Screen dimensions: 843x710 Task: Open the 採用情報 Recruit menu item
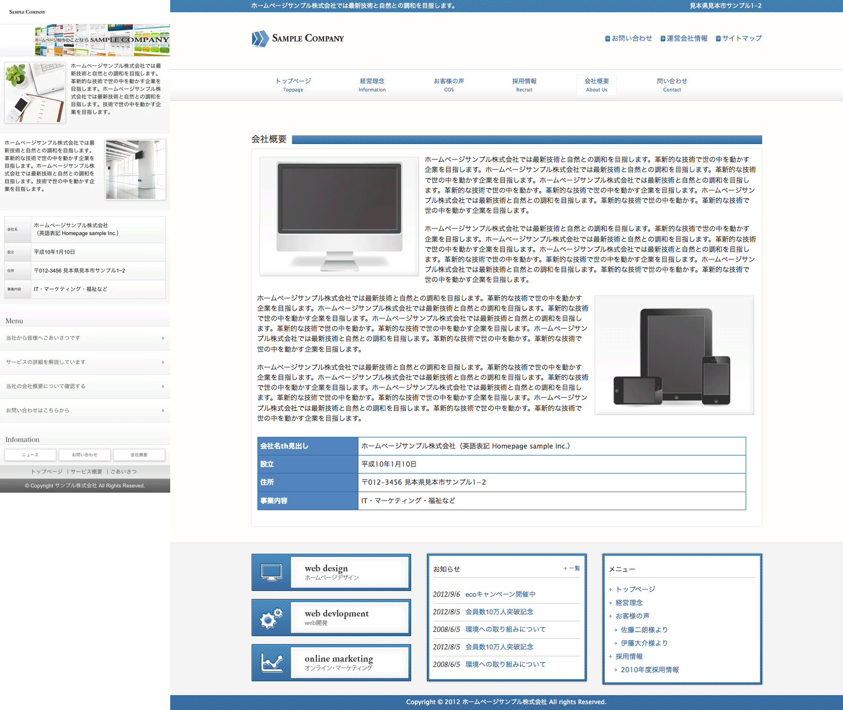[524, 84]
